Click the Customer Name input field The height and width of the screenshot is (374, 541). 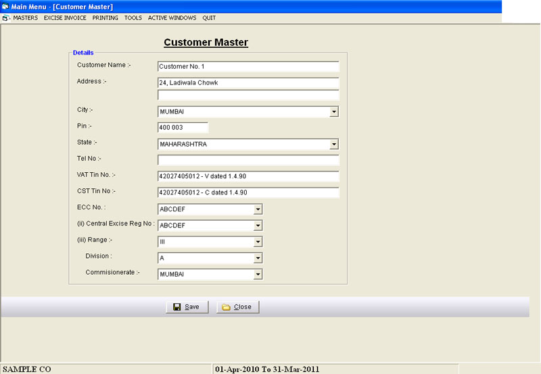tap(248, 66)
